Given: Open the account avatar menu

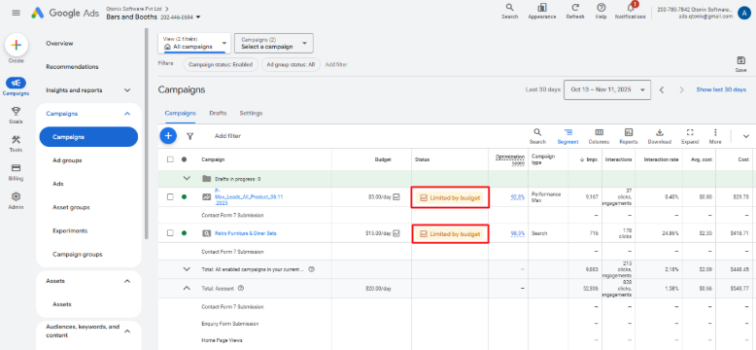Looking at the screenshot, I should pos(744,13).
